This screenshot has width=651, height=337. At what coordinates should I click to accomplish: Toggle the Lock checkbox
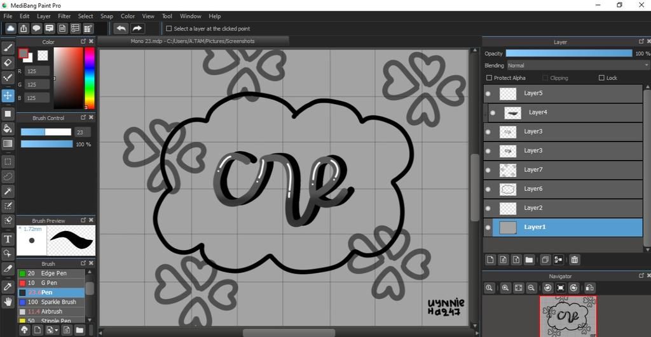[601, 77]
